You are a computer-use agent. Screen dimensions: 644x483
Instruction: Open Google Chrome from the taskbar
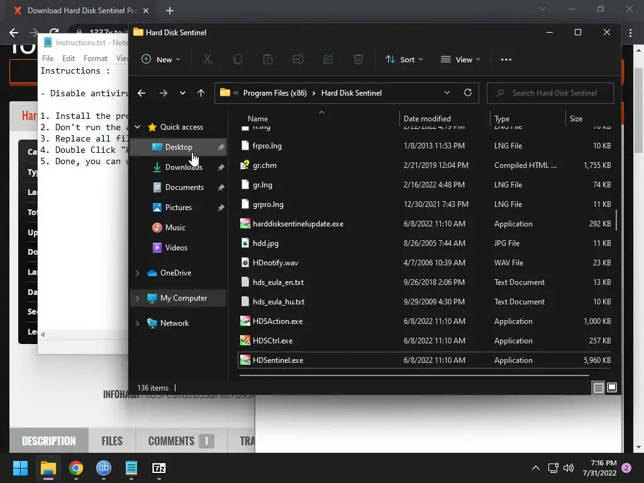76,468
